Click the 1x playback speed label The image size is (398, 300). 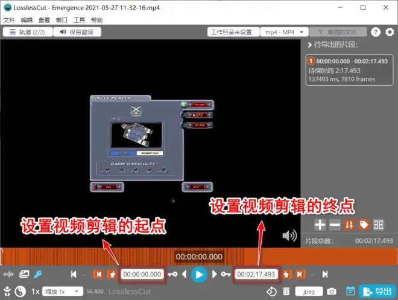pos(36,292)
